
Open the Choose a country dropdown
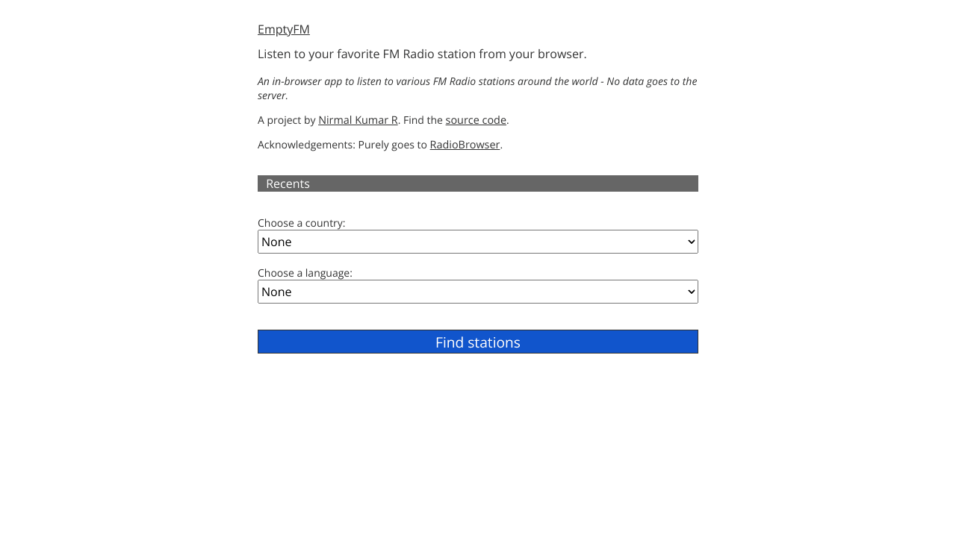point(478,242)
